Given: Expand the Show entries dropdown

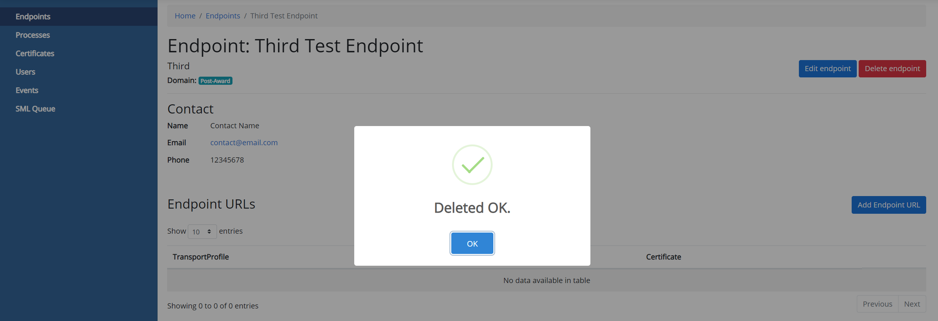Looking at the screenshot, I should 202,231.
